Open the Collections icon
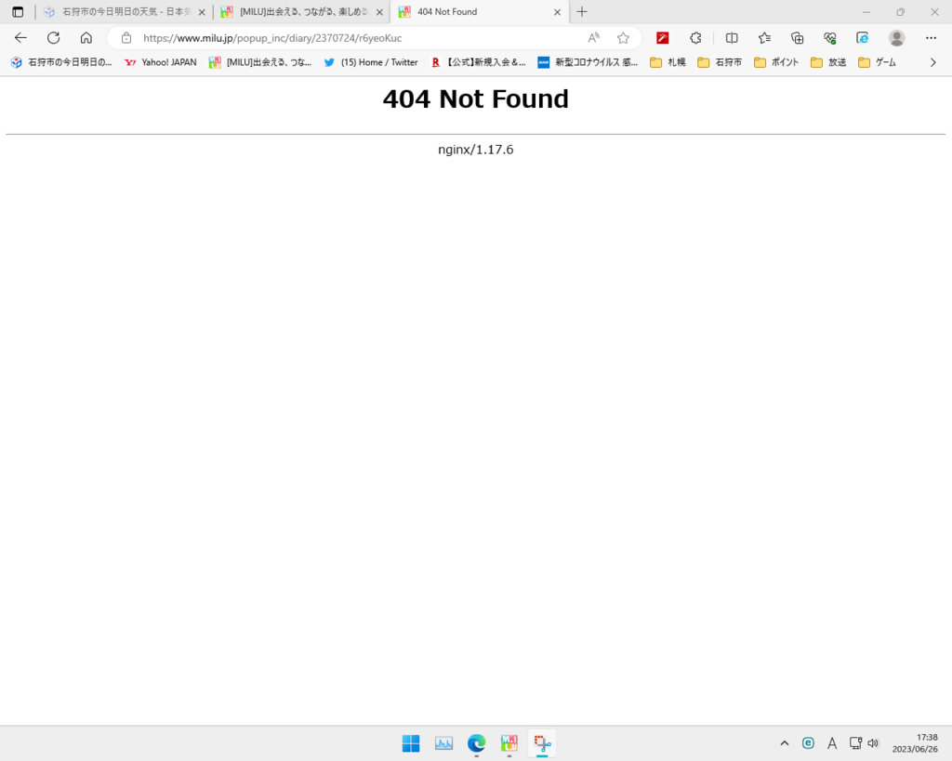Viewport: 952px width, 761px height. [797, 38]
